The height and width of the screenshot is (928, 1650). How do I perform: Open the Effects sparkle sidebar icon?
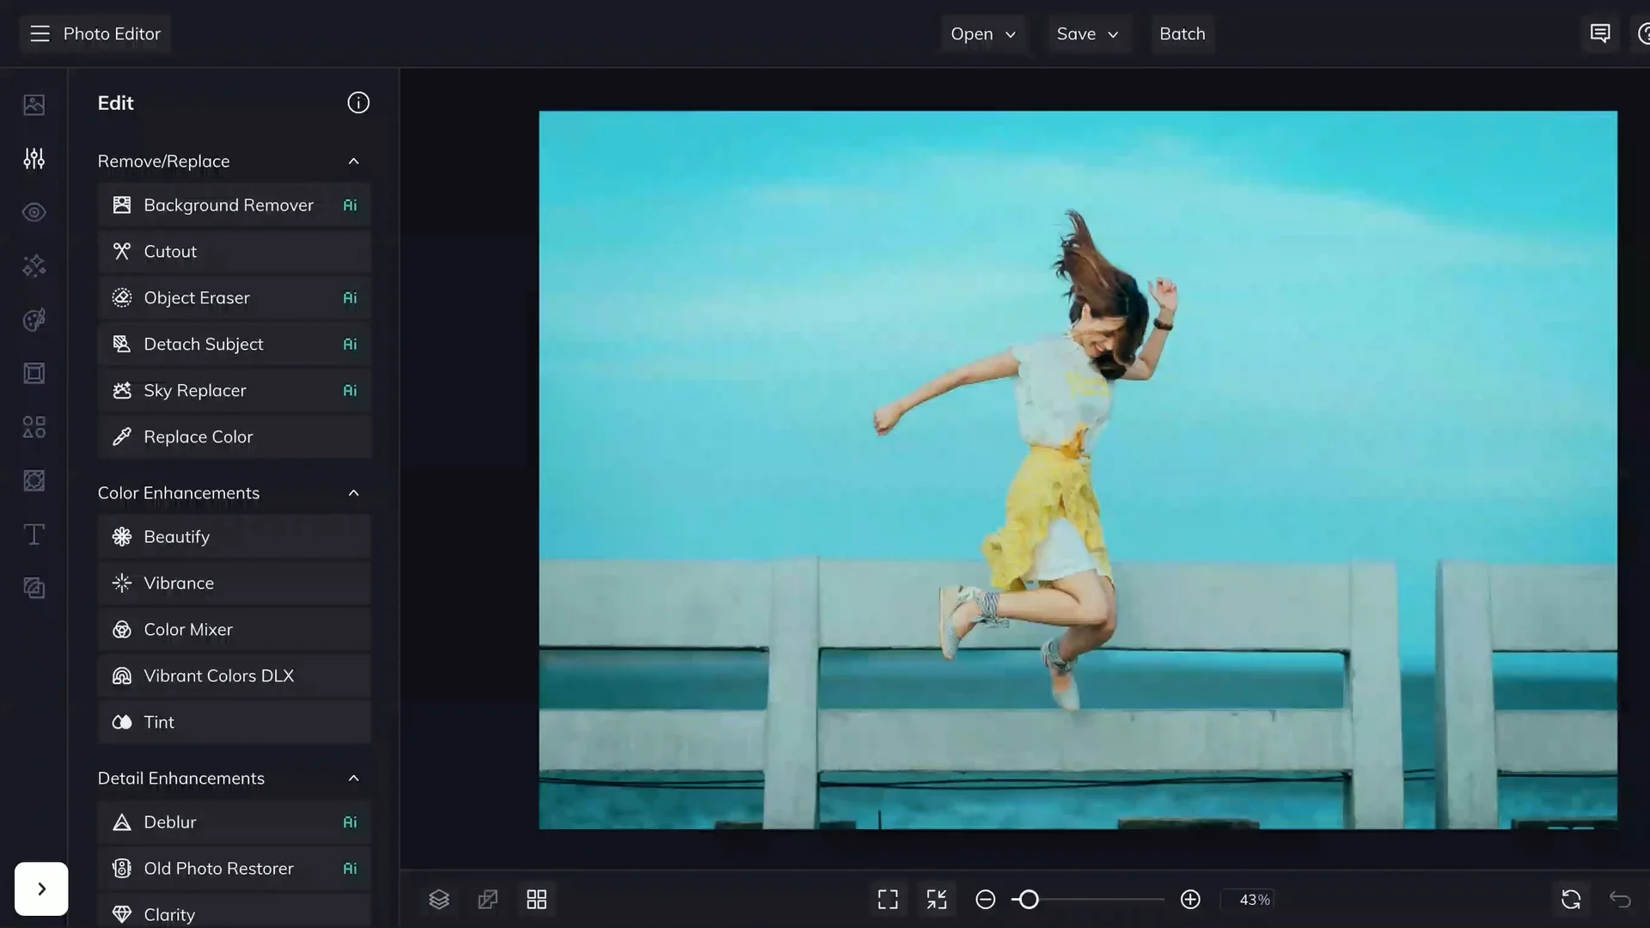(34, 266)
